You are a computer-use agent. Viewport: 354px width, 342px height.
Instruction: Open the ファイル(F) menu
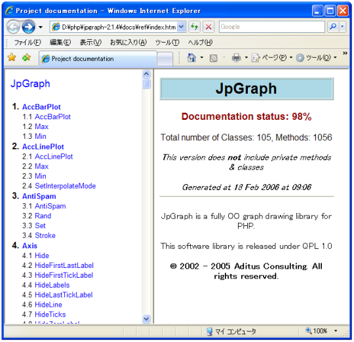pos(28,43)
